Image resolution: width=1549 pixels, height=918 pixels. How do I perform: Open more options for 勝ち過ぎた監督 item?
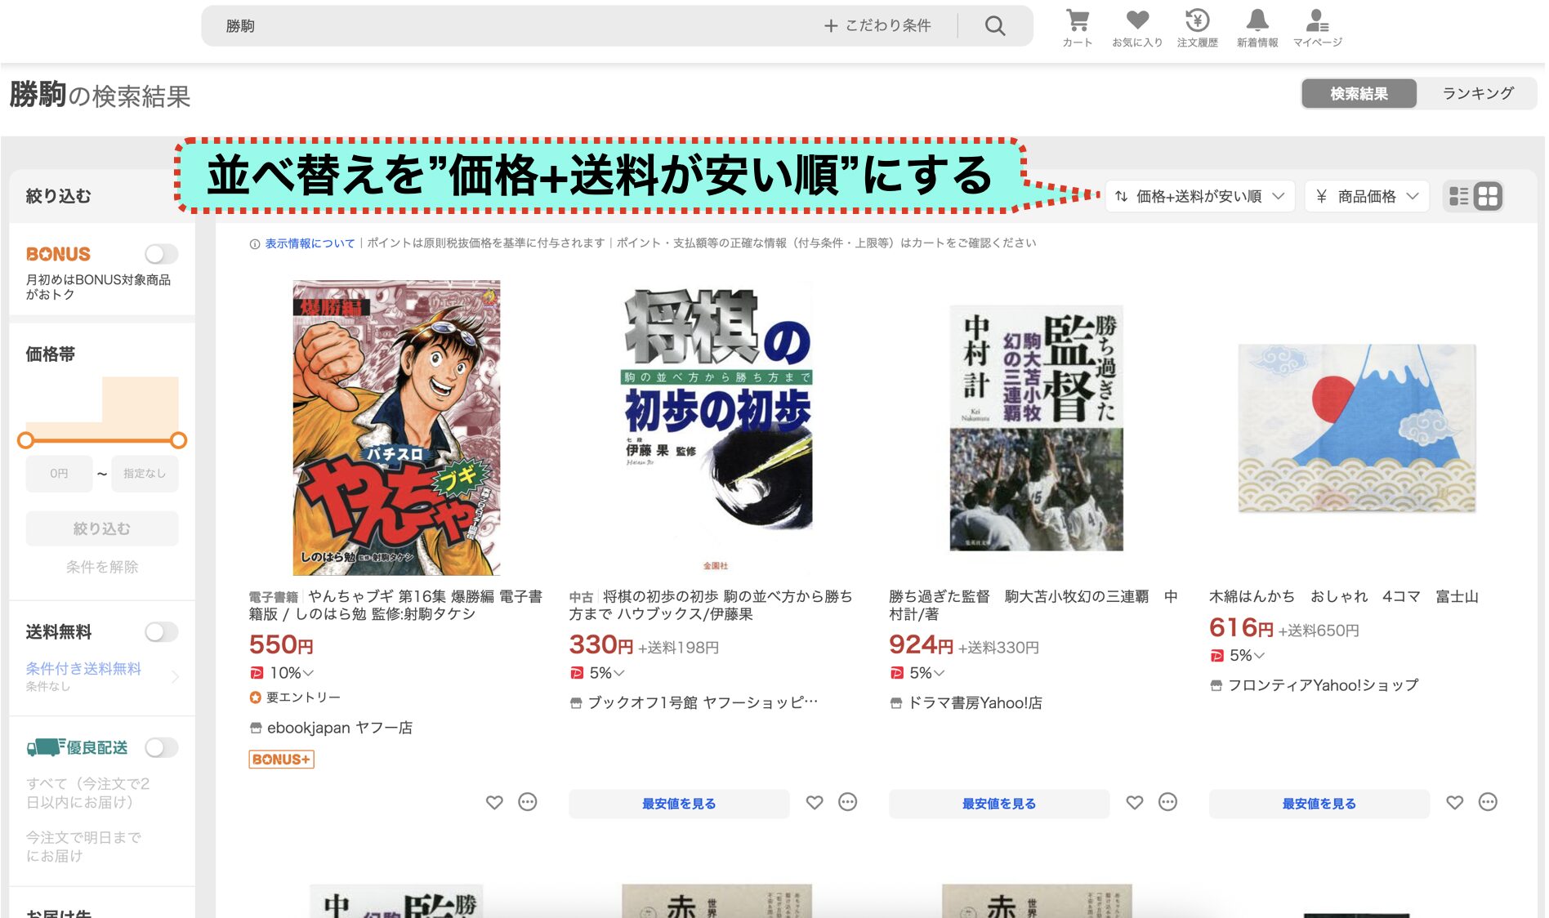pyautogui.click(x=1168, y=802)
